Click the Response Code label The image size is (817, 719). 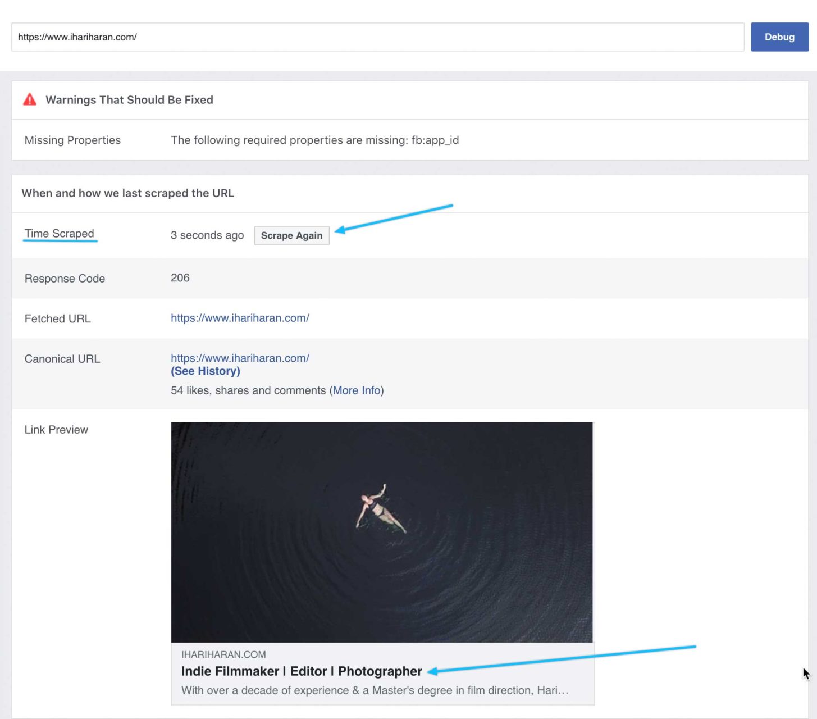tap(65, 279)
